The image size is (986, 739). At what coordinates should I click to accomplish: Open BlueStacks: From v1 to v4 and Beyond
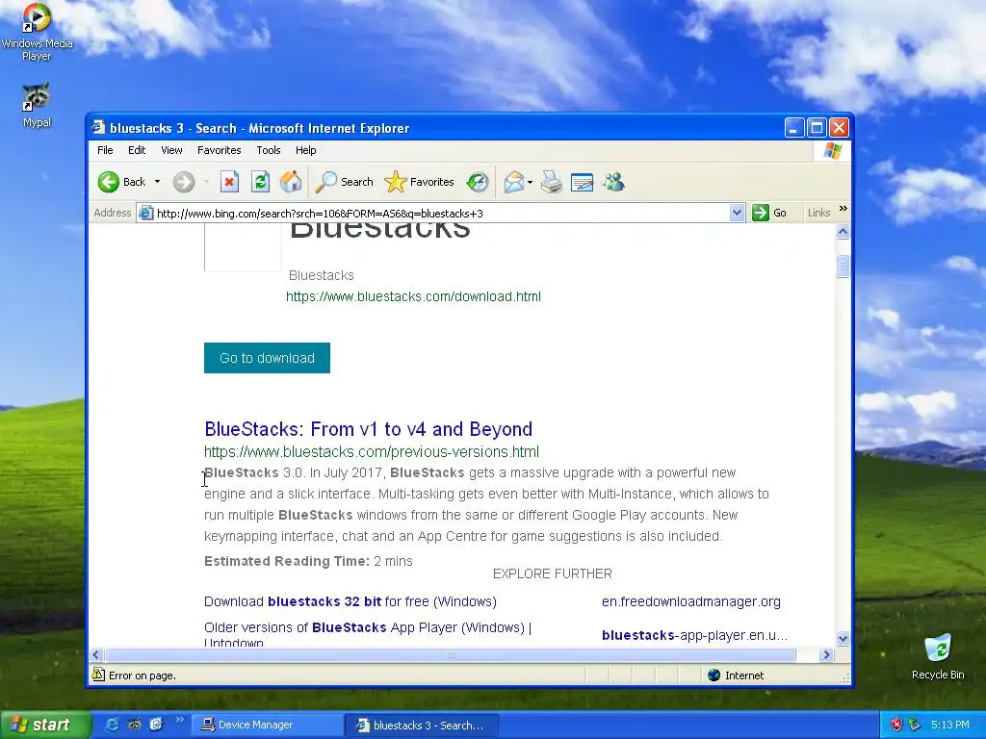pos(368,429)
